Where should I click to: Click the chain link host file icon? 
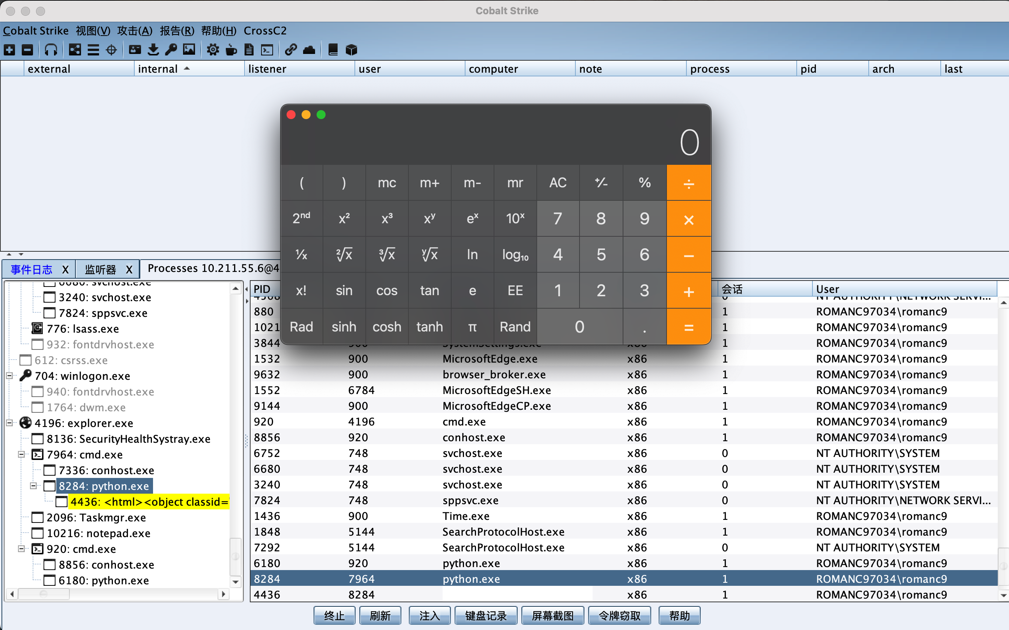click(x=291, y=50)
